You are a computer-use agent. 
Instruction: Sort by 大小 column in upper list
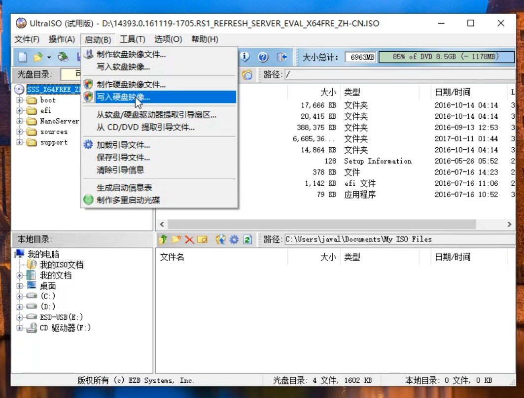[x=314, y=92]
